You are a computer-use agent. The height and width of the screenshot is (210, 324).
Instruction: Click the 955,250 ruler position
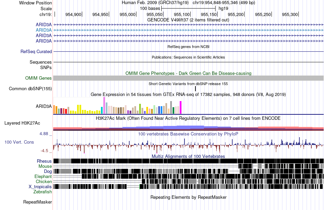pos(263,14)
